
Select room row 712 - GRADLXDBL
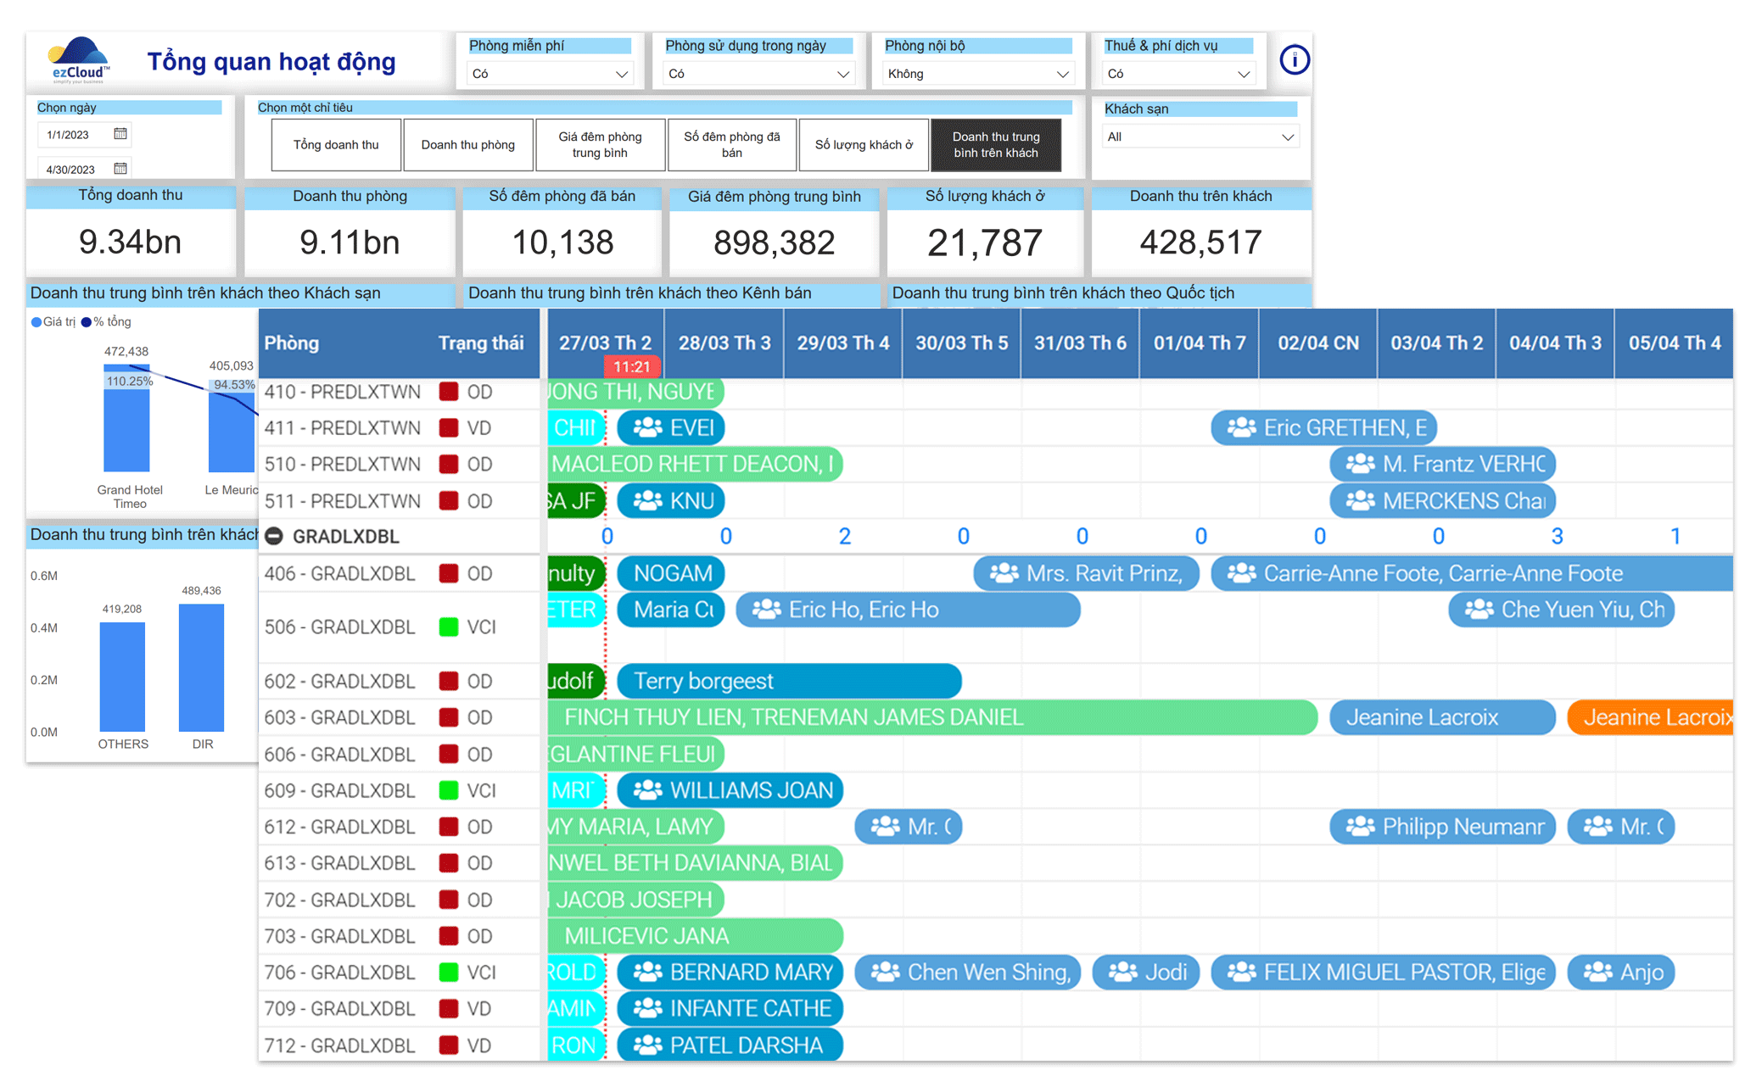pyautogui.click(x=399, y=1045)
